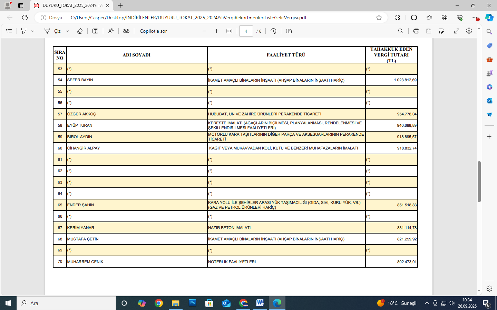The image size is (497, 310).
Task: Open the table of contents panel
Action: coord(9,31)
